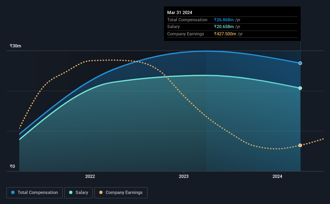Screen dimensions: 330x204
Task: Click the ₹427.500m company earnings value
Action: [225, 34]
